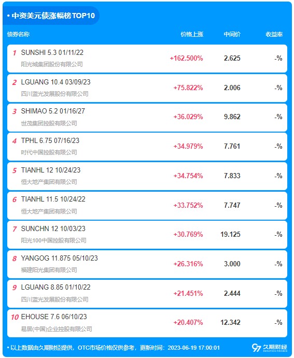The height and width of the screenshot is (358, 294).
Task: Open EHOUSE 7.6 06/10/23 bond
Action: coord(147,323)
